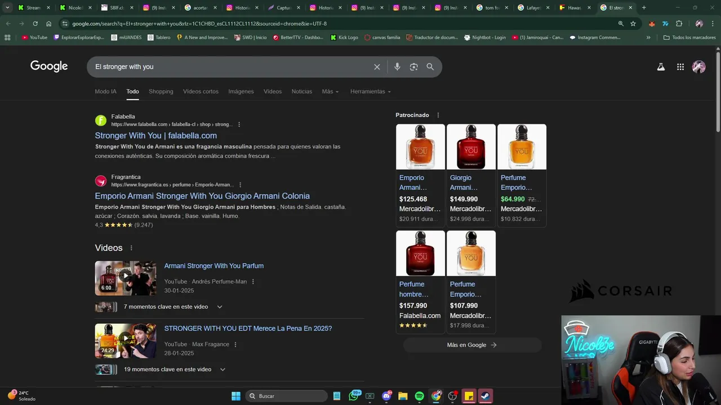Open the Google account profile picture
The width and height of the screenshot is (721, 405).
click(x=699, y=67)
